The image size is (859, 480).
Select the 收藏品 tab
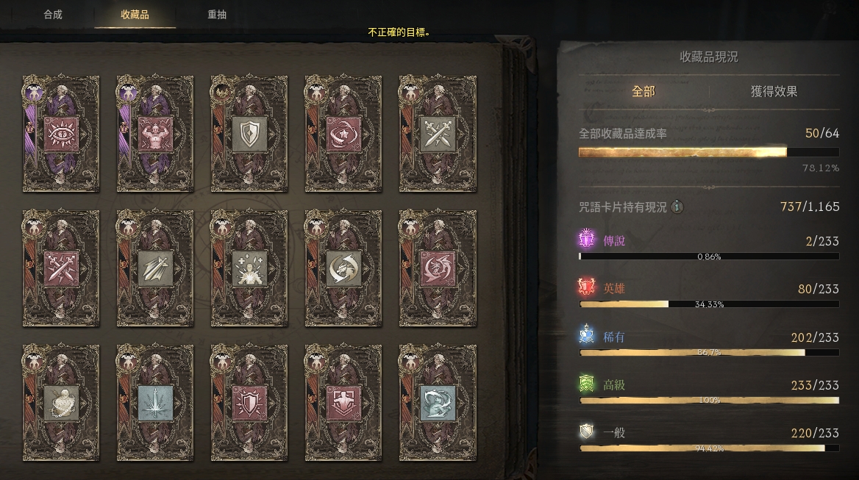tap(135, 15)
